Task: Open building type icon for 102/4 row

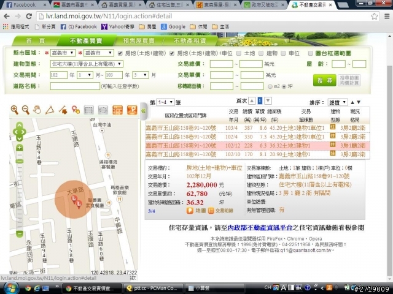Action: pyautogui.click(x=333, y=135)
